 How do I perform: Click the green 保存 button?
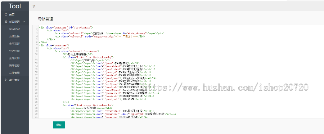59,125
